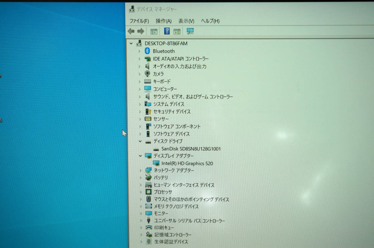Expand オーディオの入力および出力 category
374x248 pixels.
point(139,66)
